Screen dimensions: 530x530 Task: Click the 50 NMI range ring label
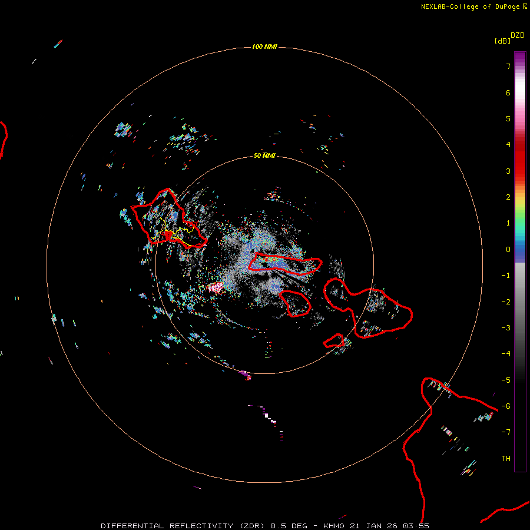click(264, 155)
